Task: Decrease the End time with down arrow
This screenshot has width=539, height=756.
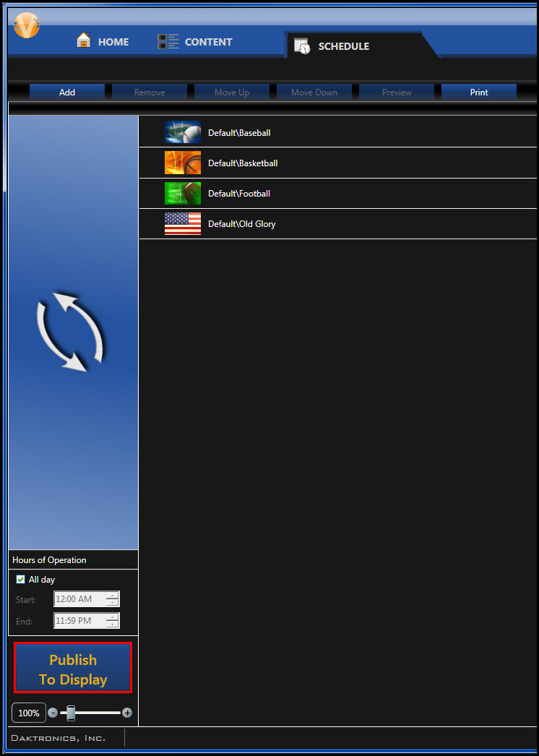Action: pos(112,624)
